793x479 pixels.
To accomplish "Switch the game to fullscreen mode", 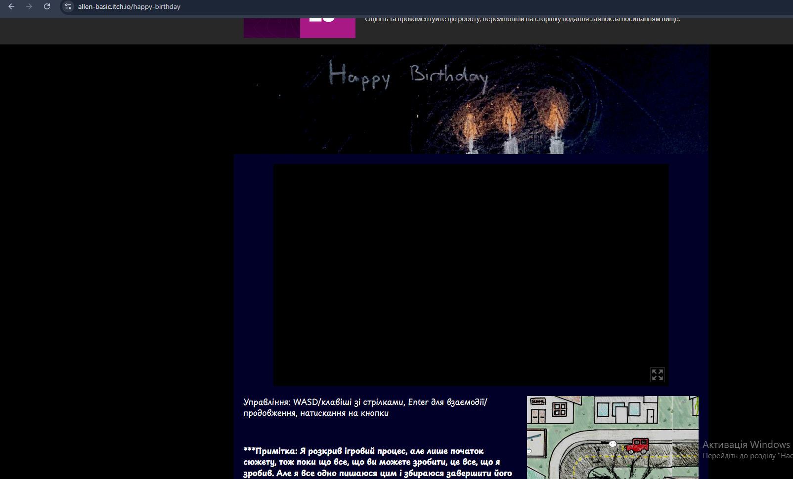I will (657, 375).
